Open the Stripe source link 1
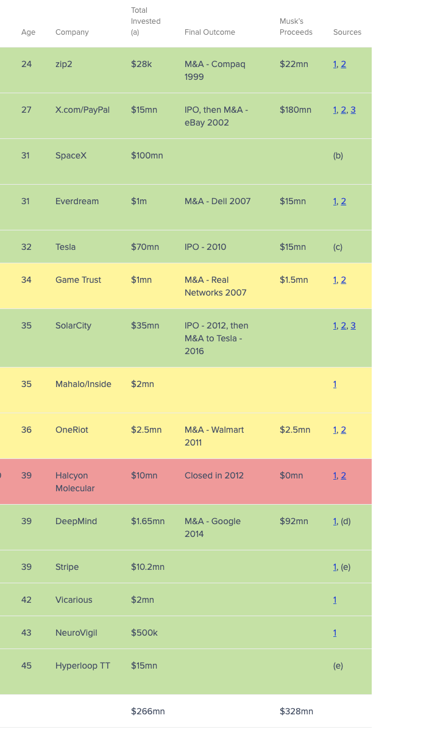 (335, 567)
